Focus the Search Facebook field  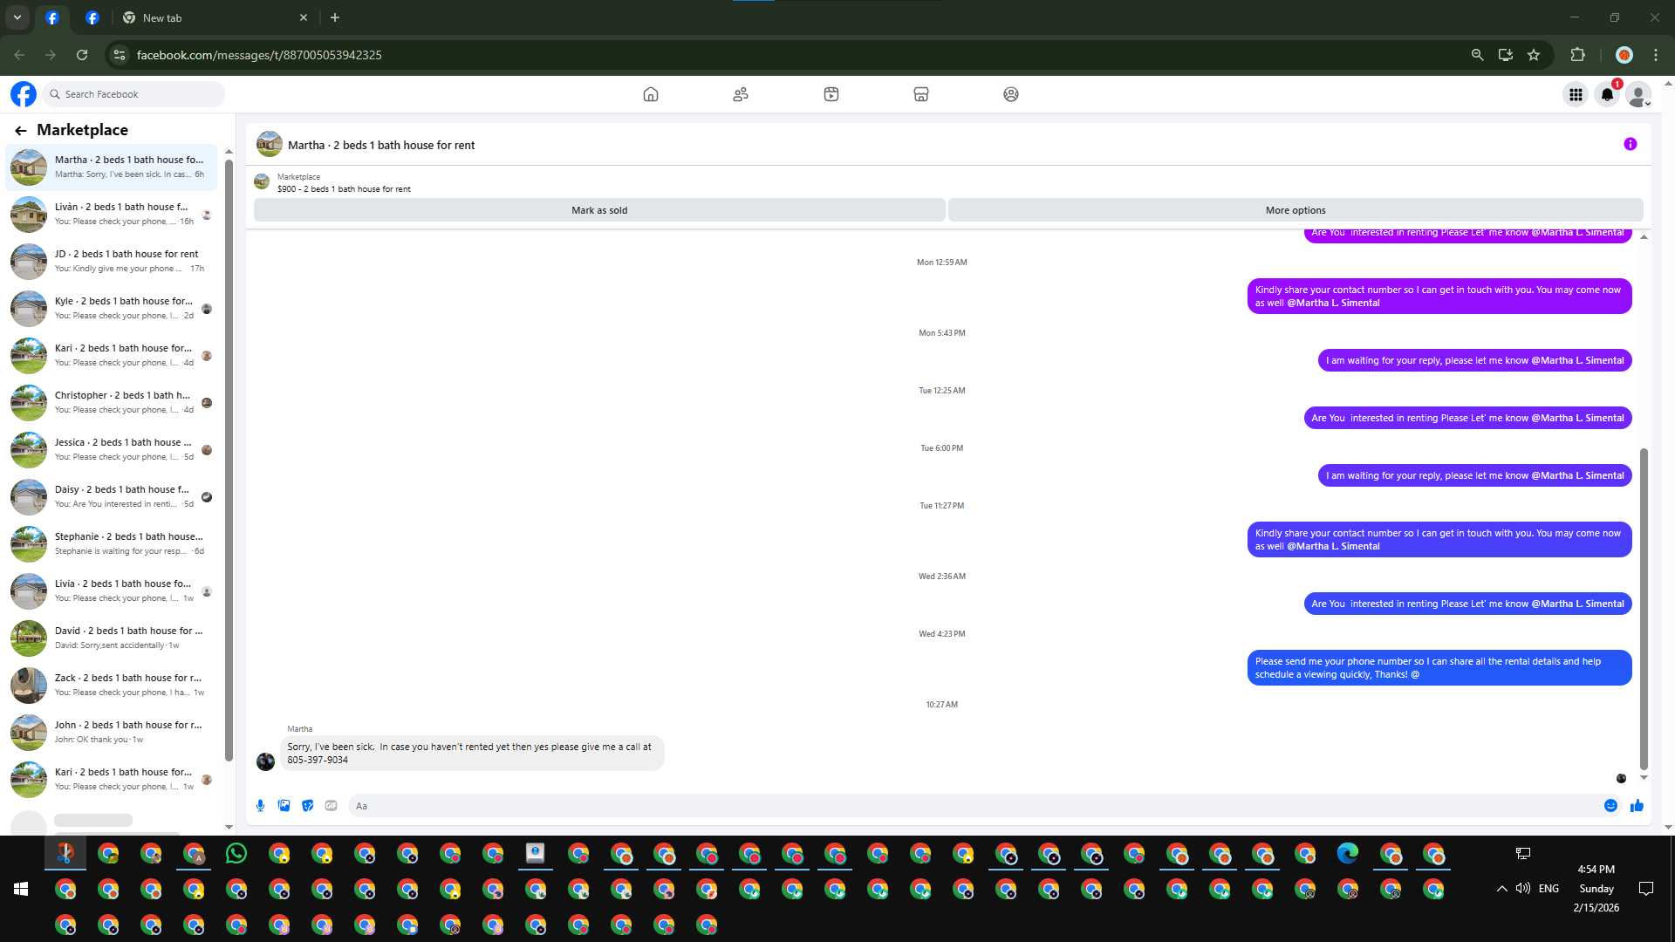tap(133, 94)
